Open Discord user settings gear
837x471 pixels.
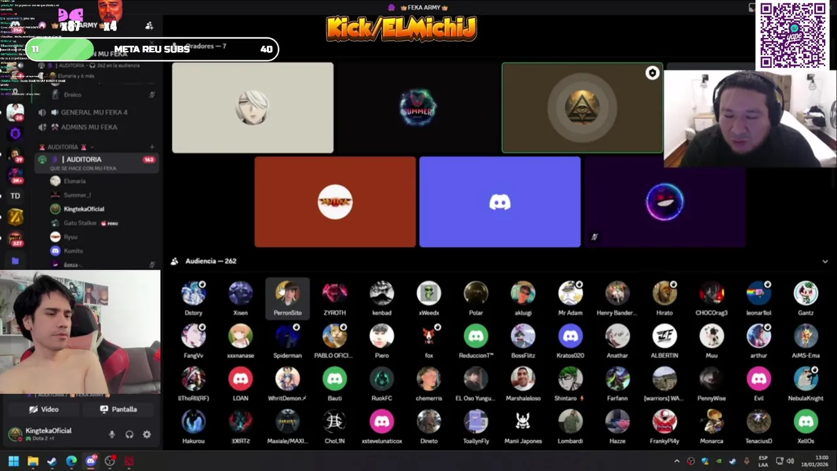pyautogui.click(x=146, y=434)
